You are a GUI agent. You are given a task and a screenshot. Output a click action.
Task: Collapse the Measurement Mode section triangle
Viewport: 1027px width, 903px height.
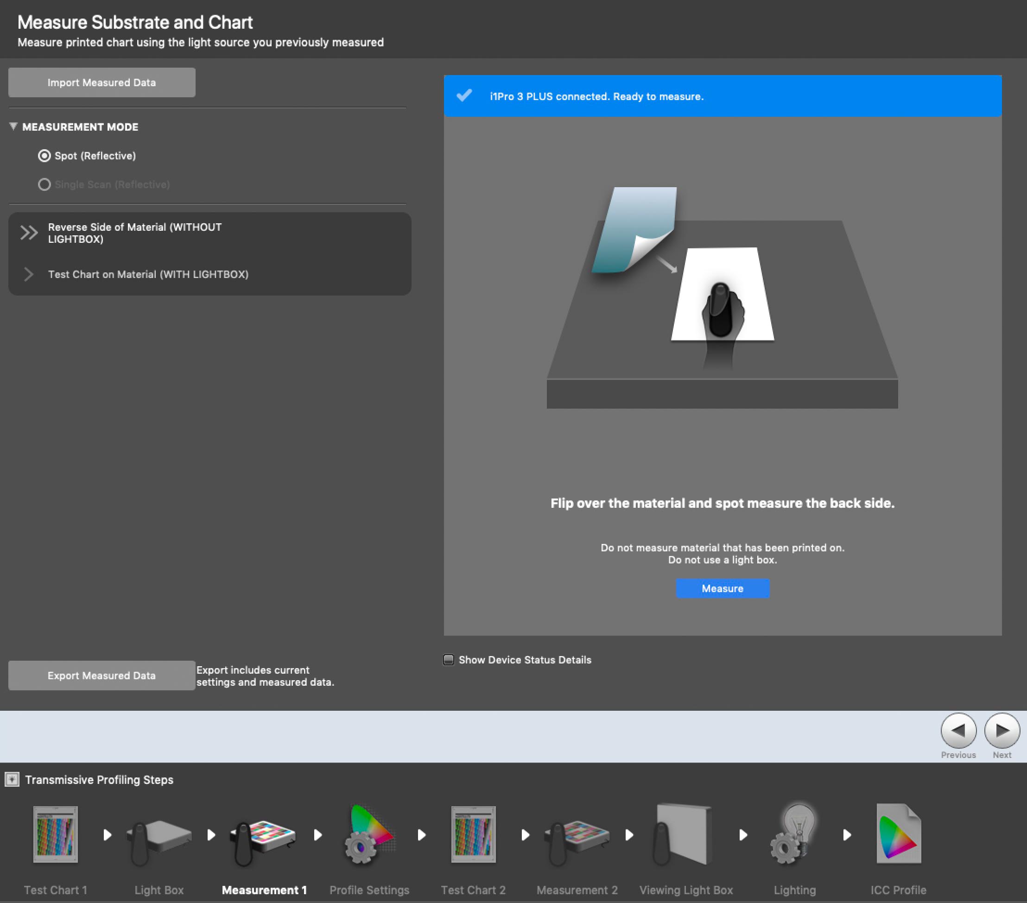13,126
